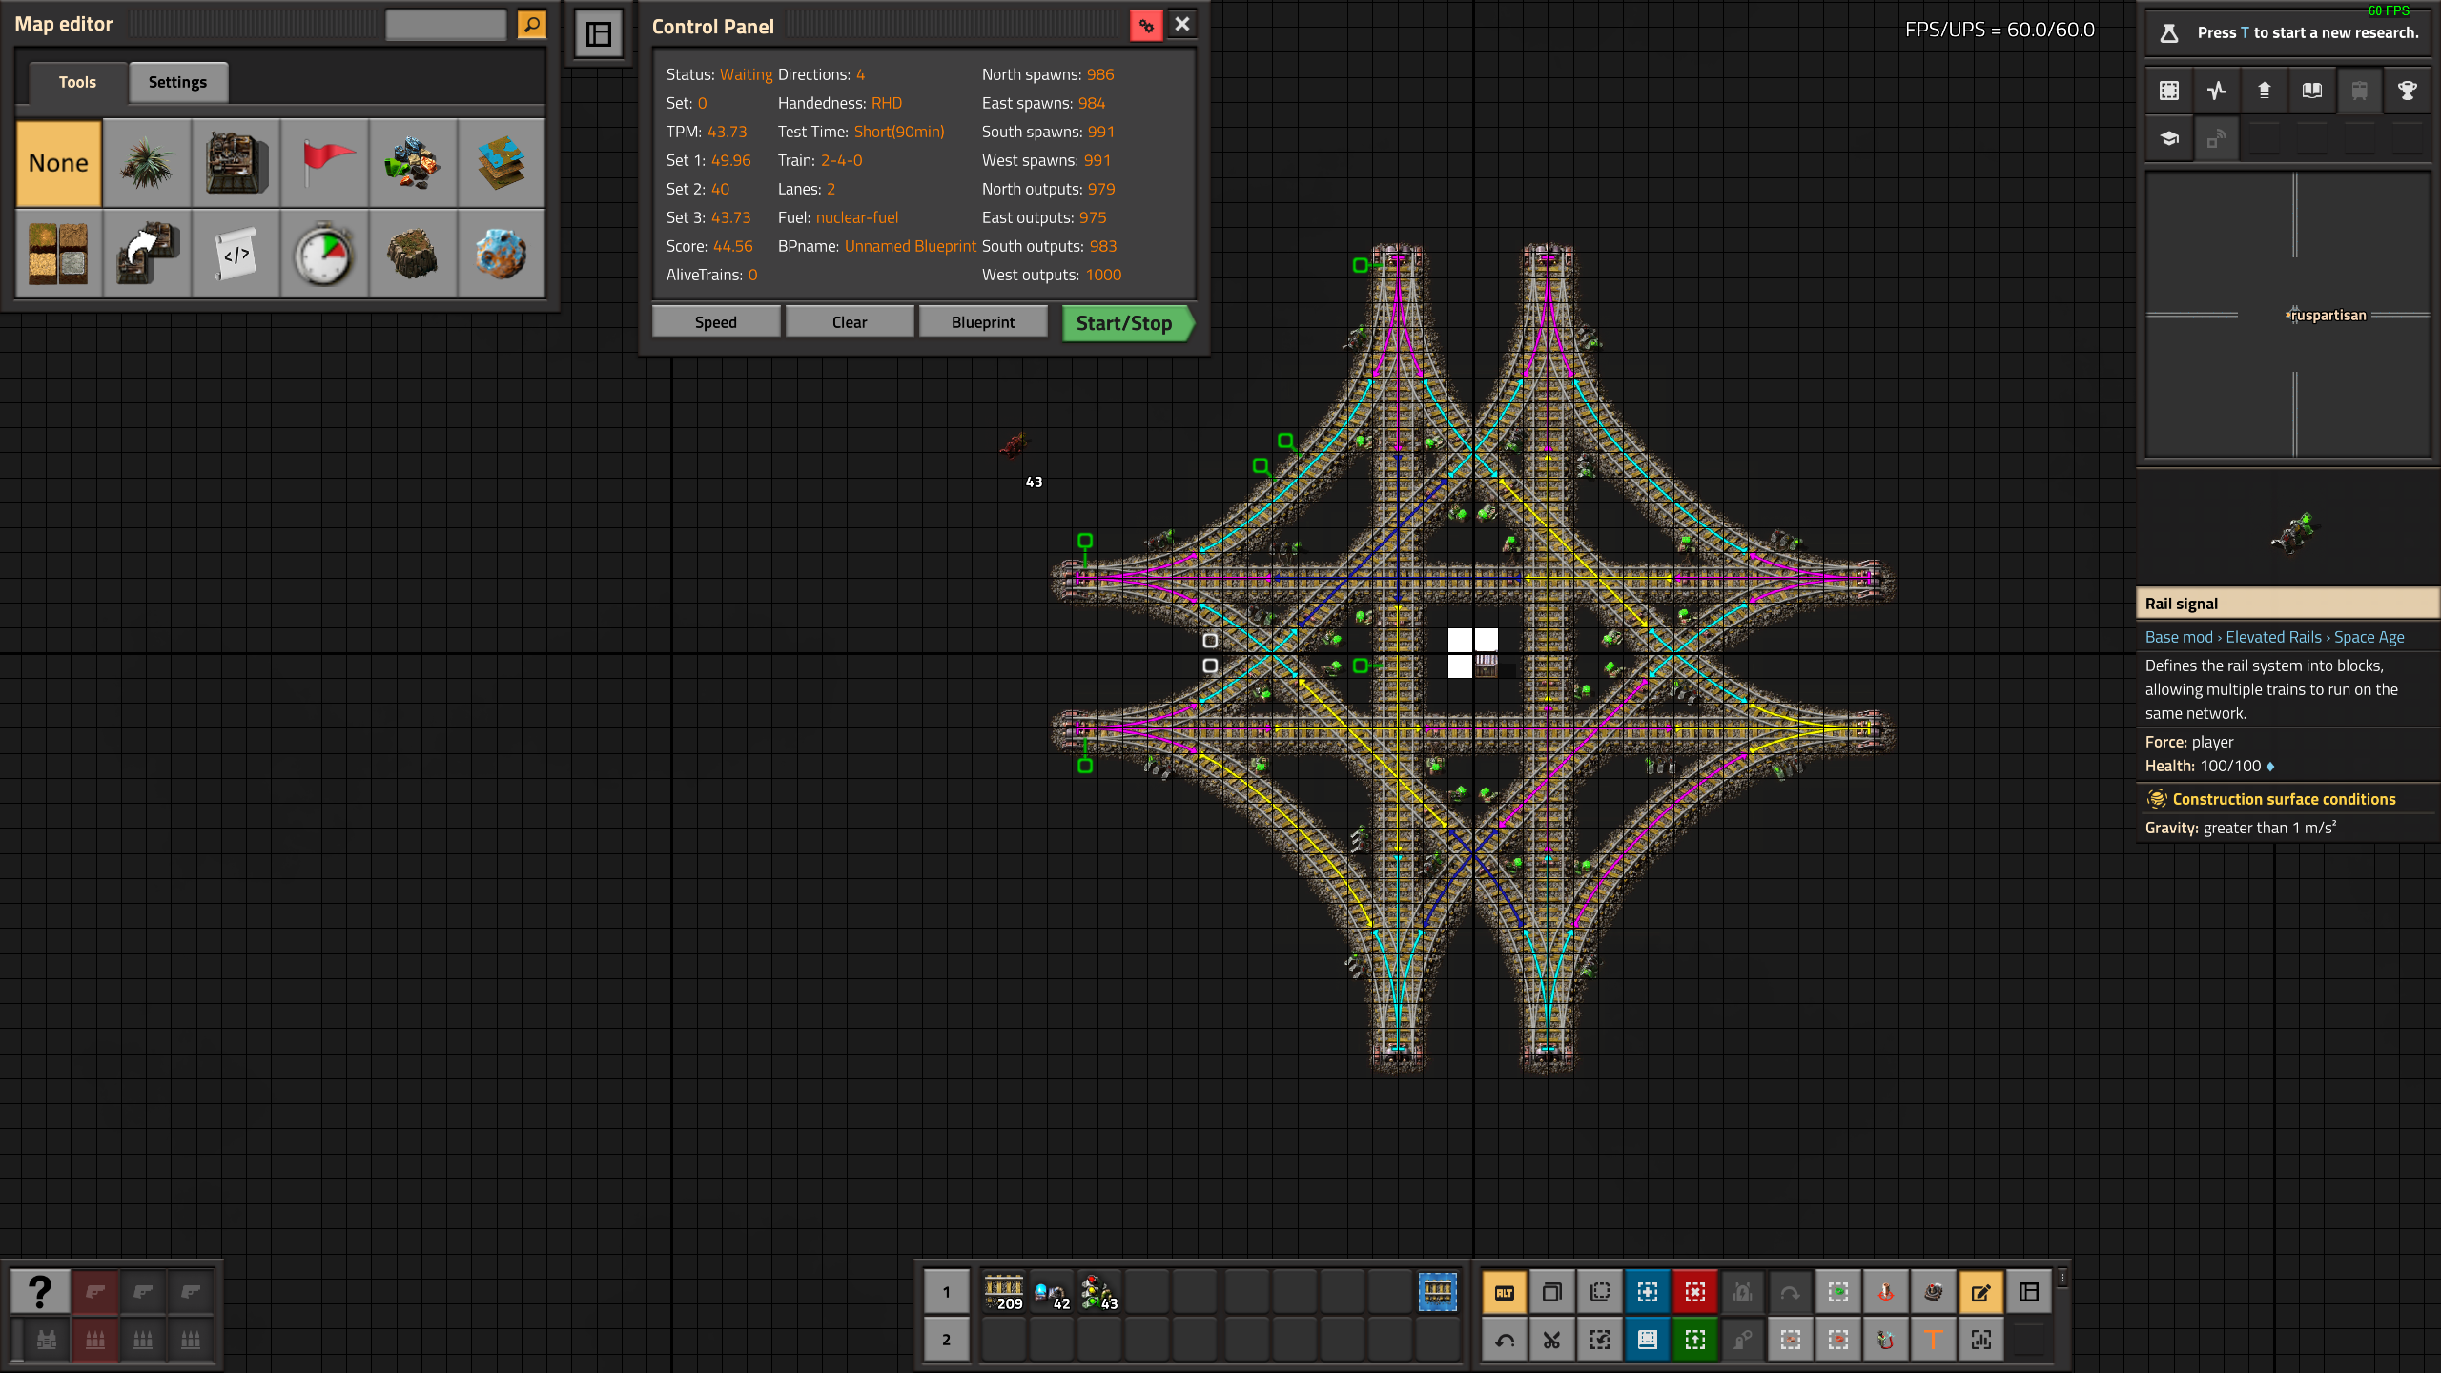2441x1373 pixels.
Task: Click the Elevated Rails breadcrumb link
Action: [2274, 637]
